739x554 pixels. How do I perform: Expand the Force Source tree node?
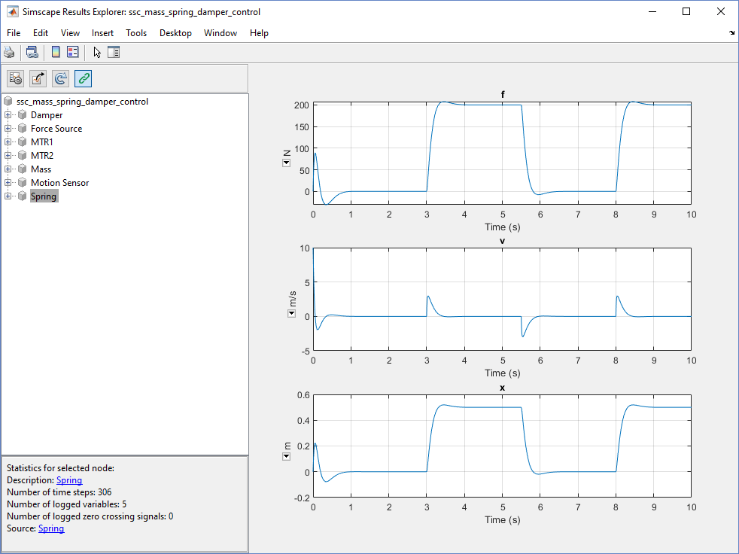coord(8,129)
